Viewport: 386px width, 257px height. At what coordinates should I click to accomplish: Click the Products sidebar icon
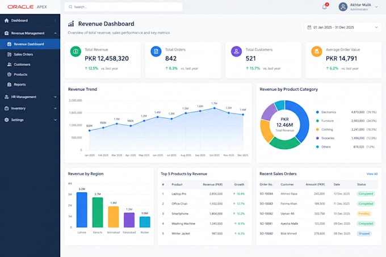(9, 74)
